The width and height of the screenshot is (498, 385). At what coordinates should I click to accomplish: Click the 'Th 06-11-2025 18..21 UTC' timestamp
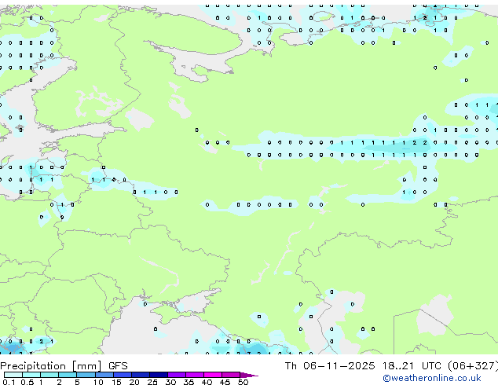click(364, 366)
